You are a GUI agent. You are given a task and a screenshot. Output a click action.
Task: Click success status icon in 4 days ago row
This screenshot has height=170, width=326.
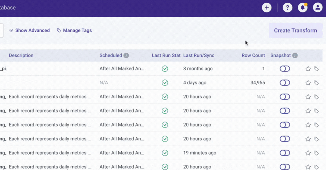165,83
